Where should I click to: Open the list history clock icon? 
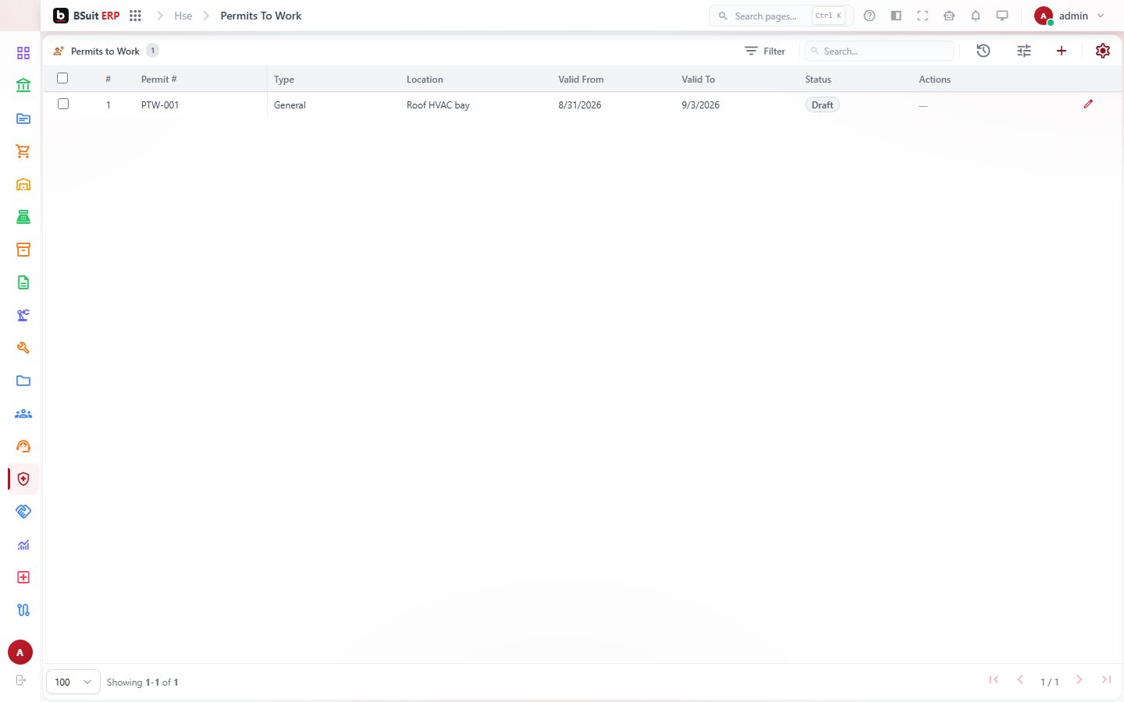(x=983, y=51)
